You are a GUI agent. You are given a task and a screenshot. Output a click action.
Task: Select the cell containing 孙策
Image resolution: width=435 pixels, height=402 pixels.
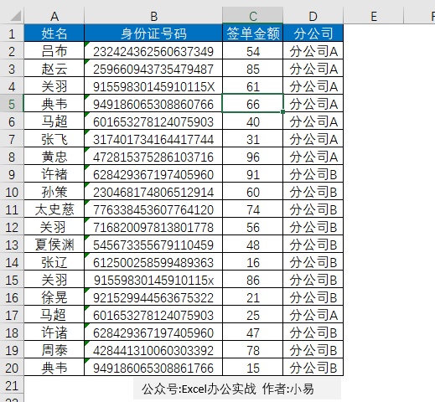(x=54, y=192)
